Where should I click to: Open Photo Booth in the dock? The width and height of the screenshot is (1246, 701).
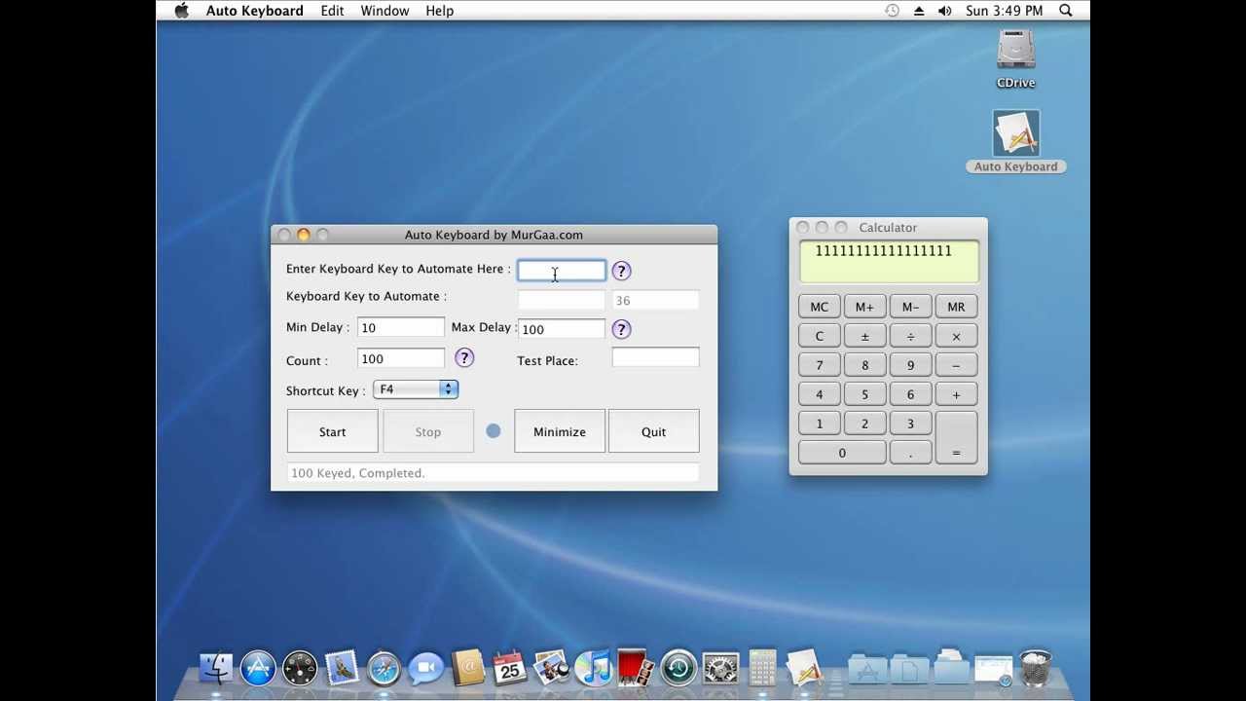coord(635,668)
